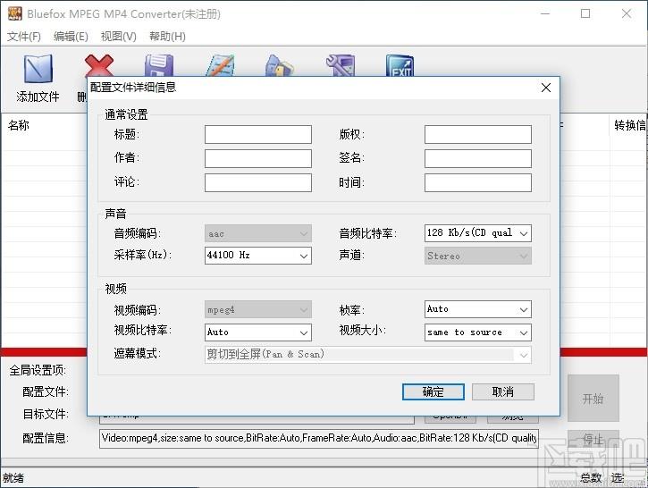
Task: Click the 就绪 status bar text
Action: [x=13, y=478]
